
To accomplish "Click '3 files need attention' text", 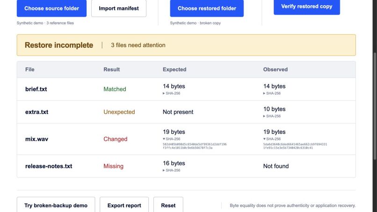I will tap(138, 45).
